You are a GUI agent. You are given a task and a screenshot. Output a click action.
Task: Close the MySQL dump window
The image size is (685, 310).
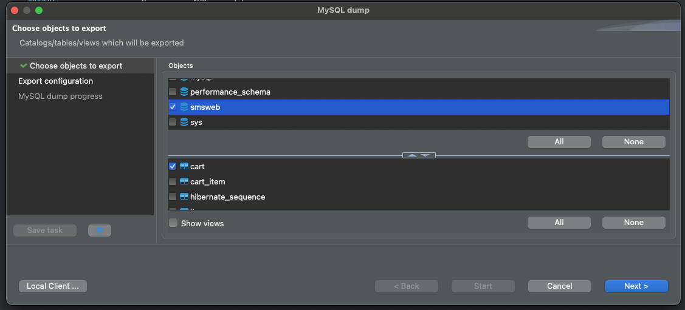point(15,10)
